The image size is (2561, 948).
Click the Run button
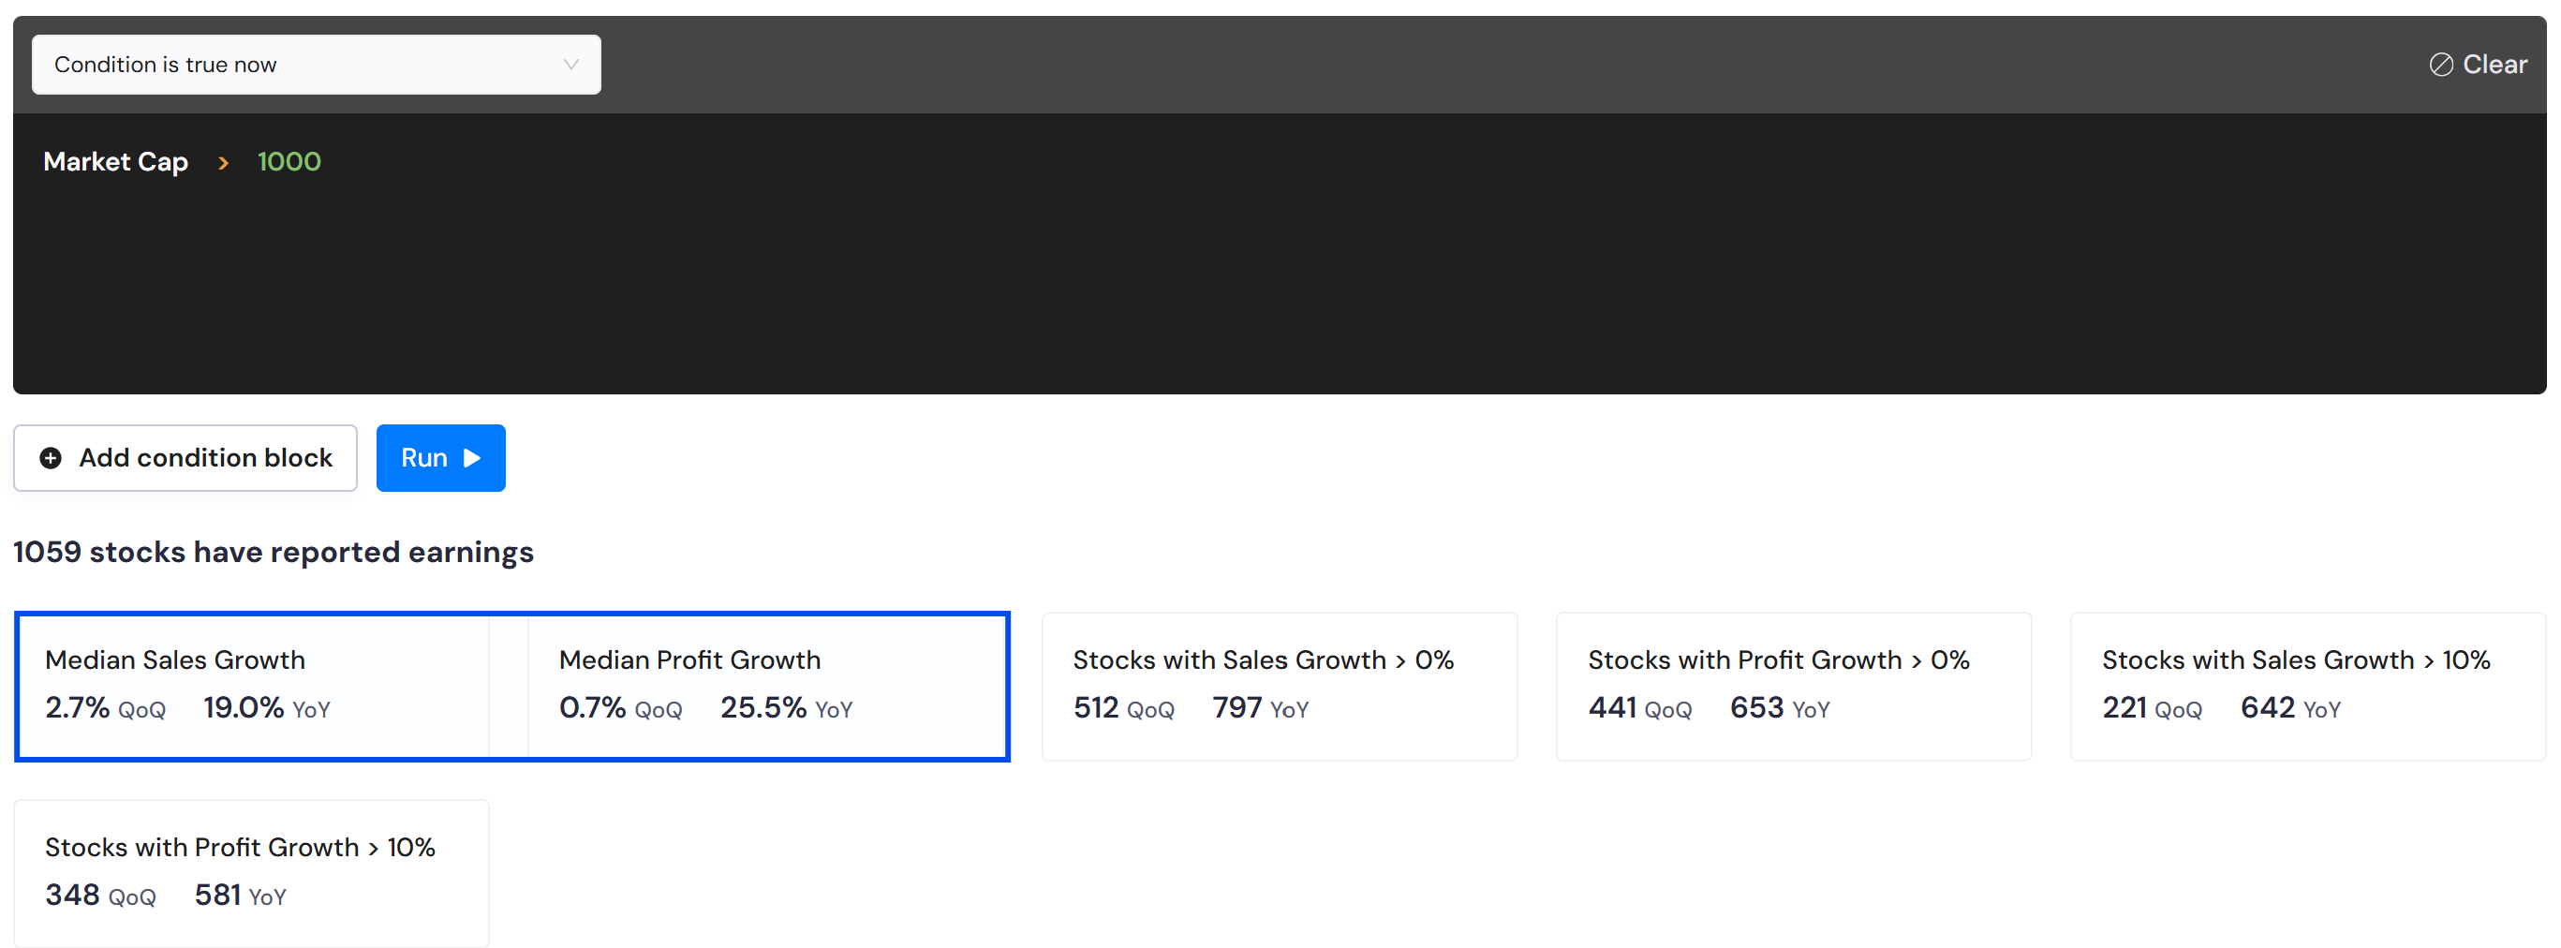(x=440, y=458)
